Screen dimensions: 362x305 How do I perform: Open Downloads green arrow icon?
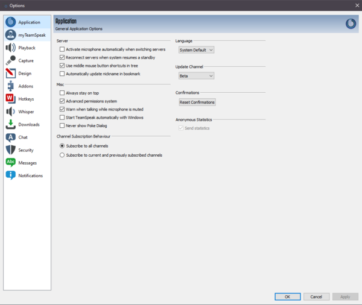pos(11,124)
